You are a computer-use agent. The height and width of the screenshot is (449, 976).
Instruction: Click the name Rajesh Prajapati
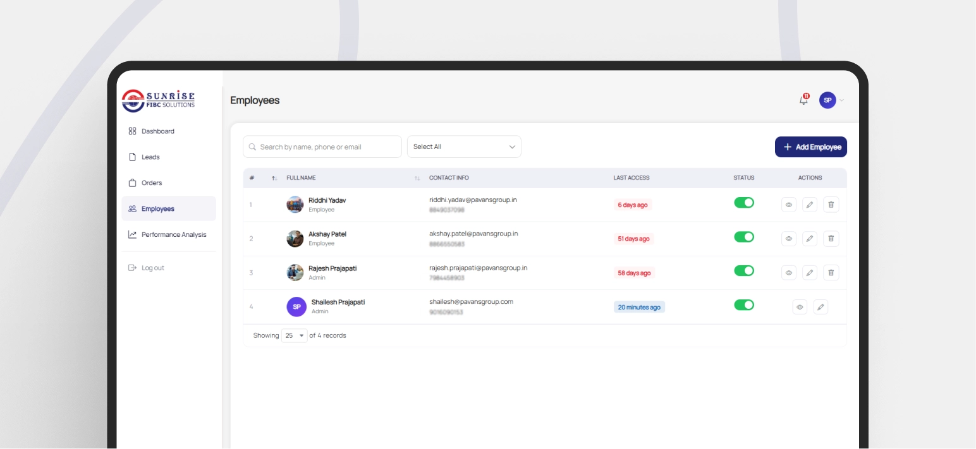(x=332, y=268)
